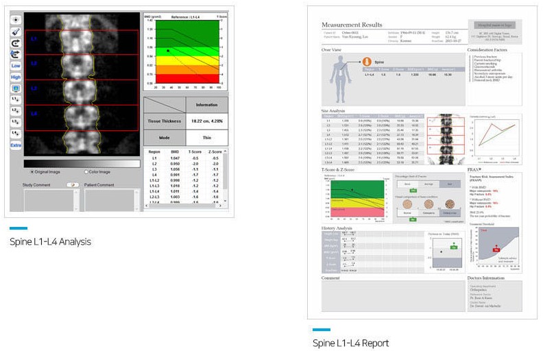Click 'Reference : L1-L4' chart title
Image resolution: width=543 pixels, height=351 pixels.
[x=185, y=17]
